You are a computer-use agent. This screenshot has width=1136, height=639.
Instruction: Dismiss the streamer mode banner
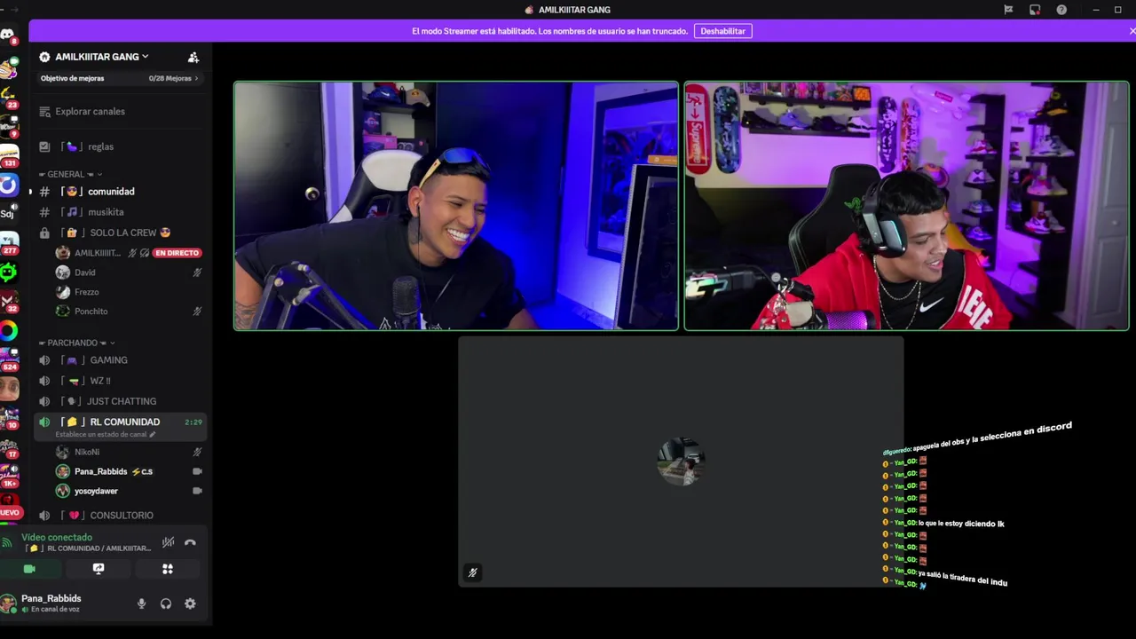1132,31
